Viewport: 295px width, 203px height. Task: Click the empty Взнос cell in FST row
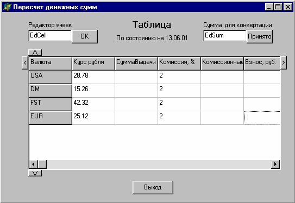coord(262,104)
